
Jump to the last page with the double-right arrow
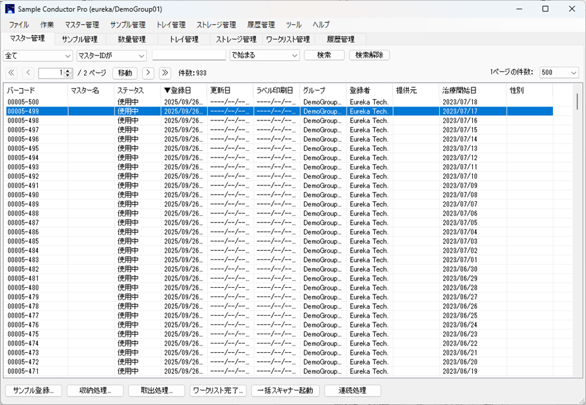click(x=165, y=73)
